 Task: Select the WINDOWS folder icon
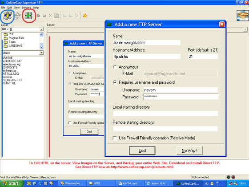coord(6,46)
